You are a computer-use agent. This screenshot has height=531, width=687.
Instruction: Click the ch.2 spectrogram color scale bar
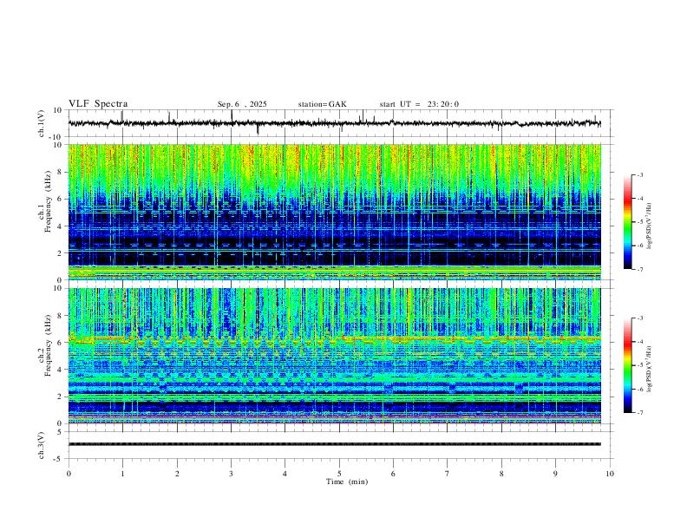tap(627, 365)
